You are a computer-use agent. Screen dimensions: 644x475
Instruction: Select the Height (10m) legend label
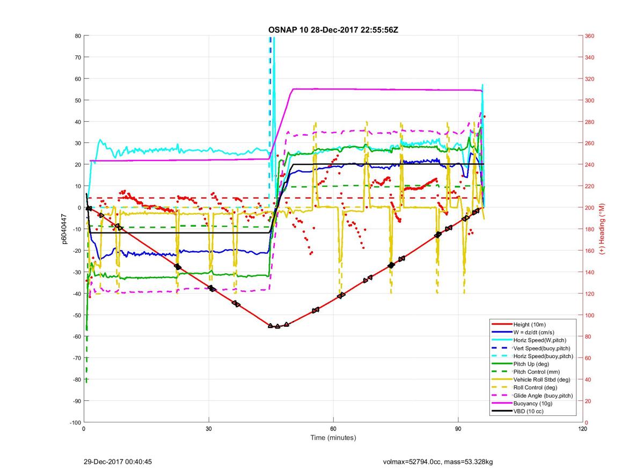[x=529, y=325]
